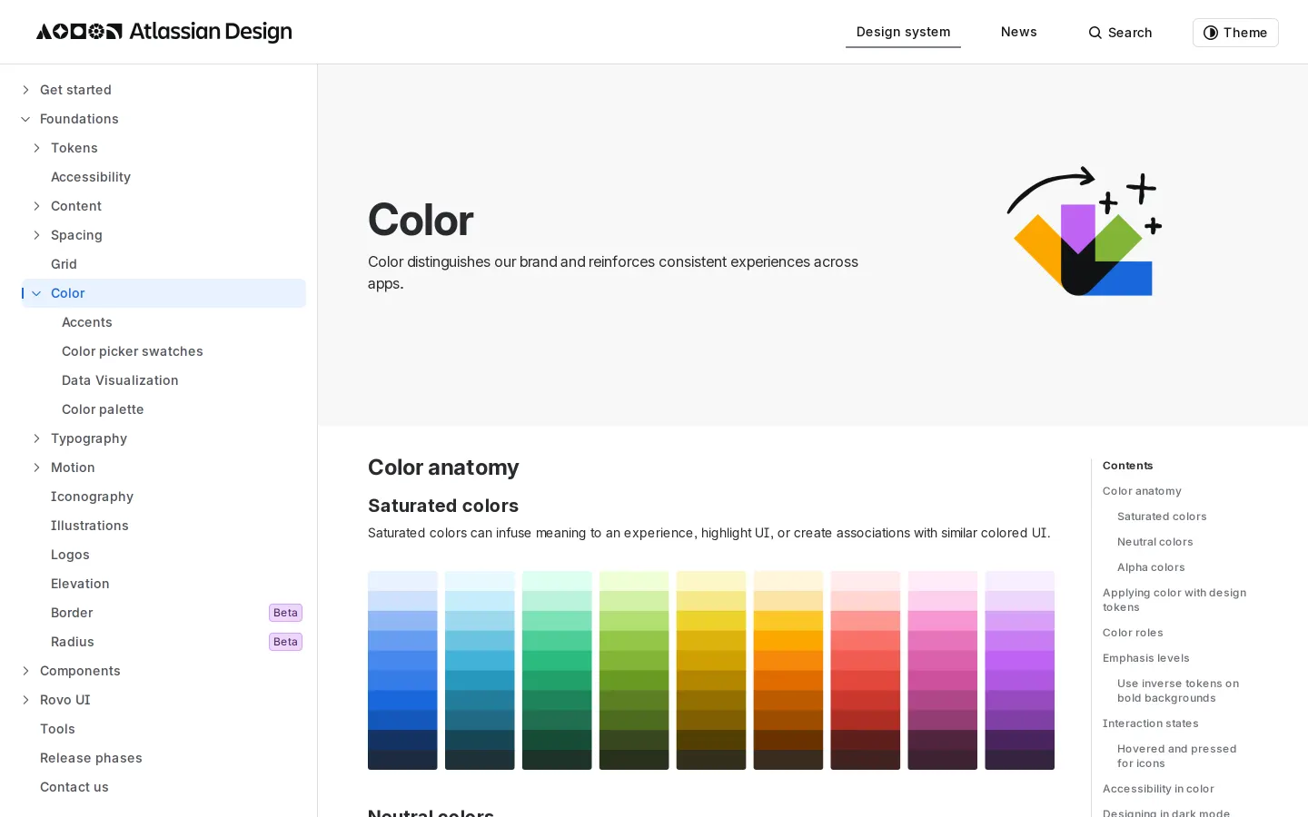Click the Beta badge next to Radius
Screen dimensions: 1308x817
285,642
